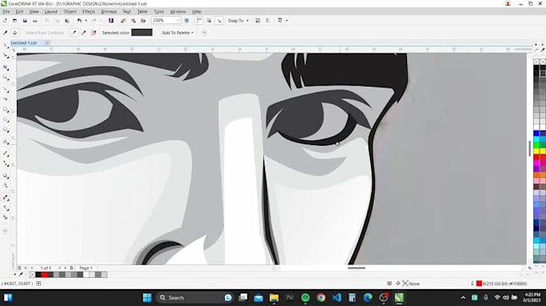Select the Page 1 tab
Screen dimensions: 546x306
(x=86, y=268)
